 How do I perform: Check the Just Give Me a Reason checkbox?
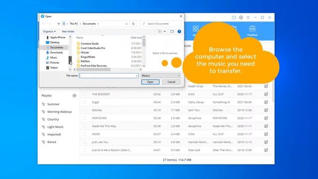coord(85,150)
